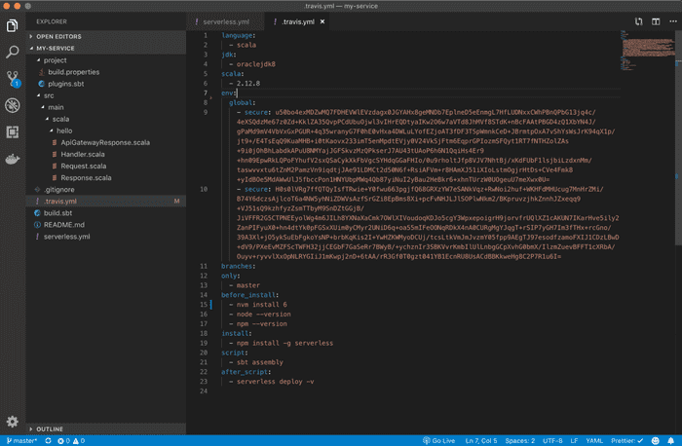Click '2.12.8' value on line 6
Screen dimensions: 682x446
point(247,84)
